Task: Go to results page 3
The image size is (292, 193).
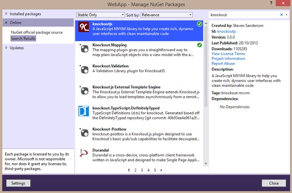Action: click(x=142, y=170)
